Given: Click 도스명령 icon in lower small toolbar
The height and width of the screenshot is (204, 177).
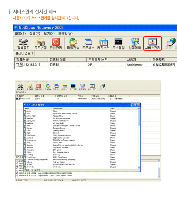Looking at the screenshot, I should [x=73, y=87].
